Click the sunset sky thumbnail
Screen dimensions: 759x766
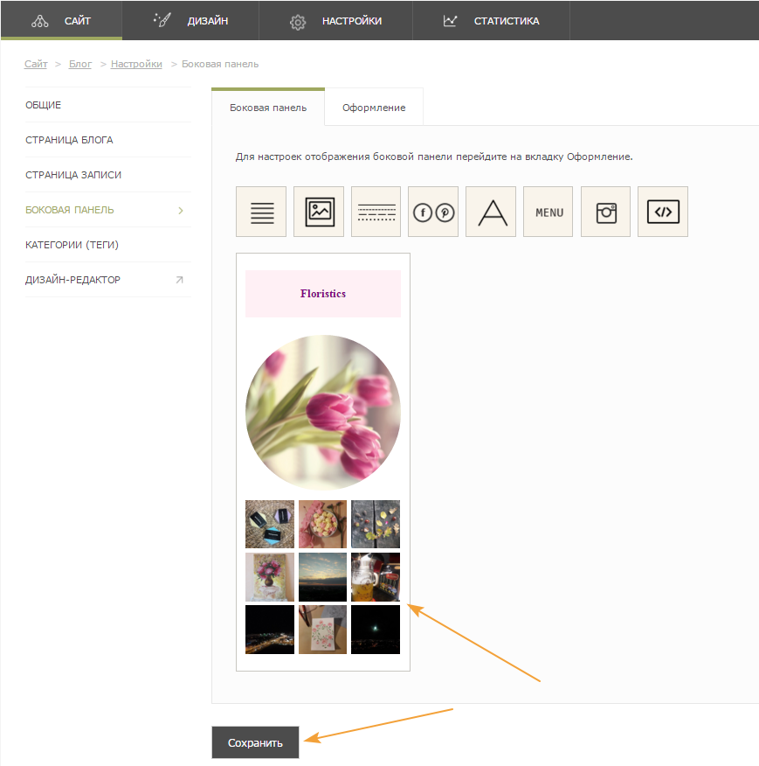(322, 577)
